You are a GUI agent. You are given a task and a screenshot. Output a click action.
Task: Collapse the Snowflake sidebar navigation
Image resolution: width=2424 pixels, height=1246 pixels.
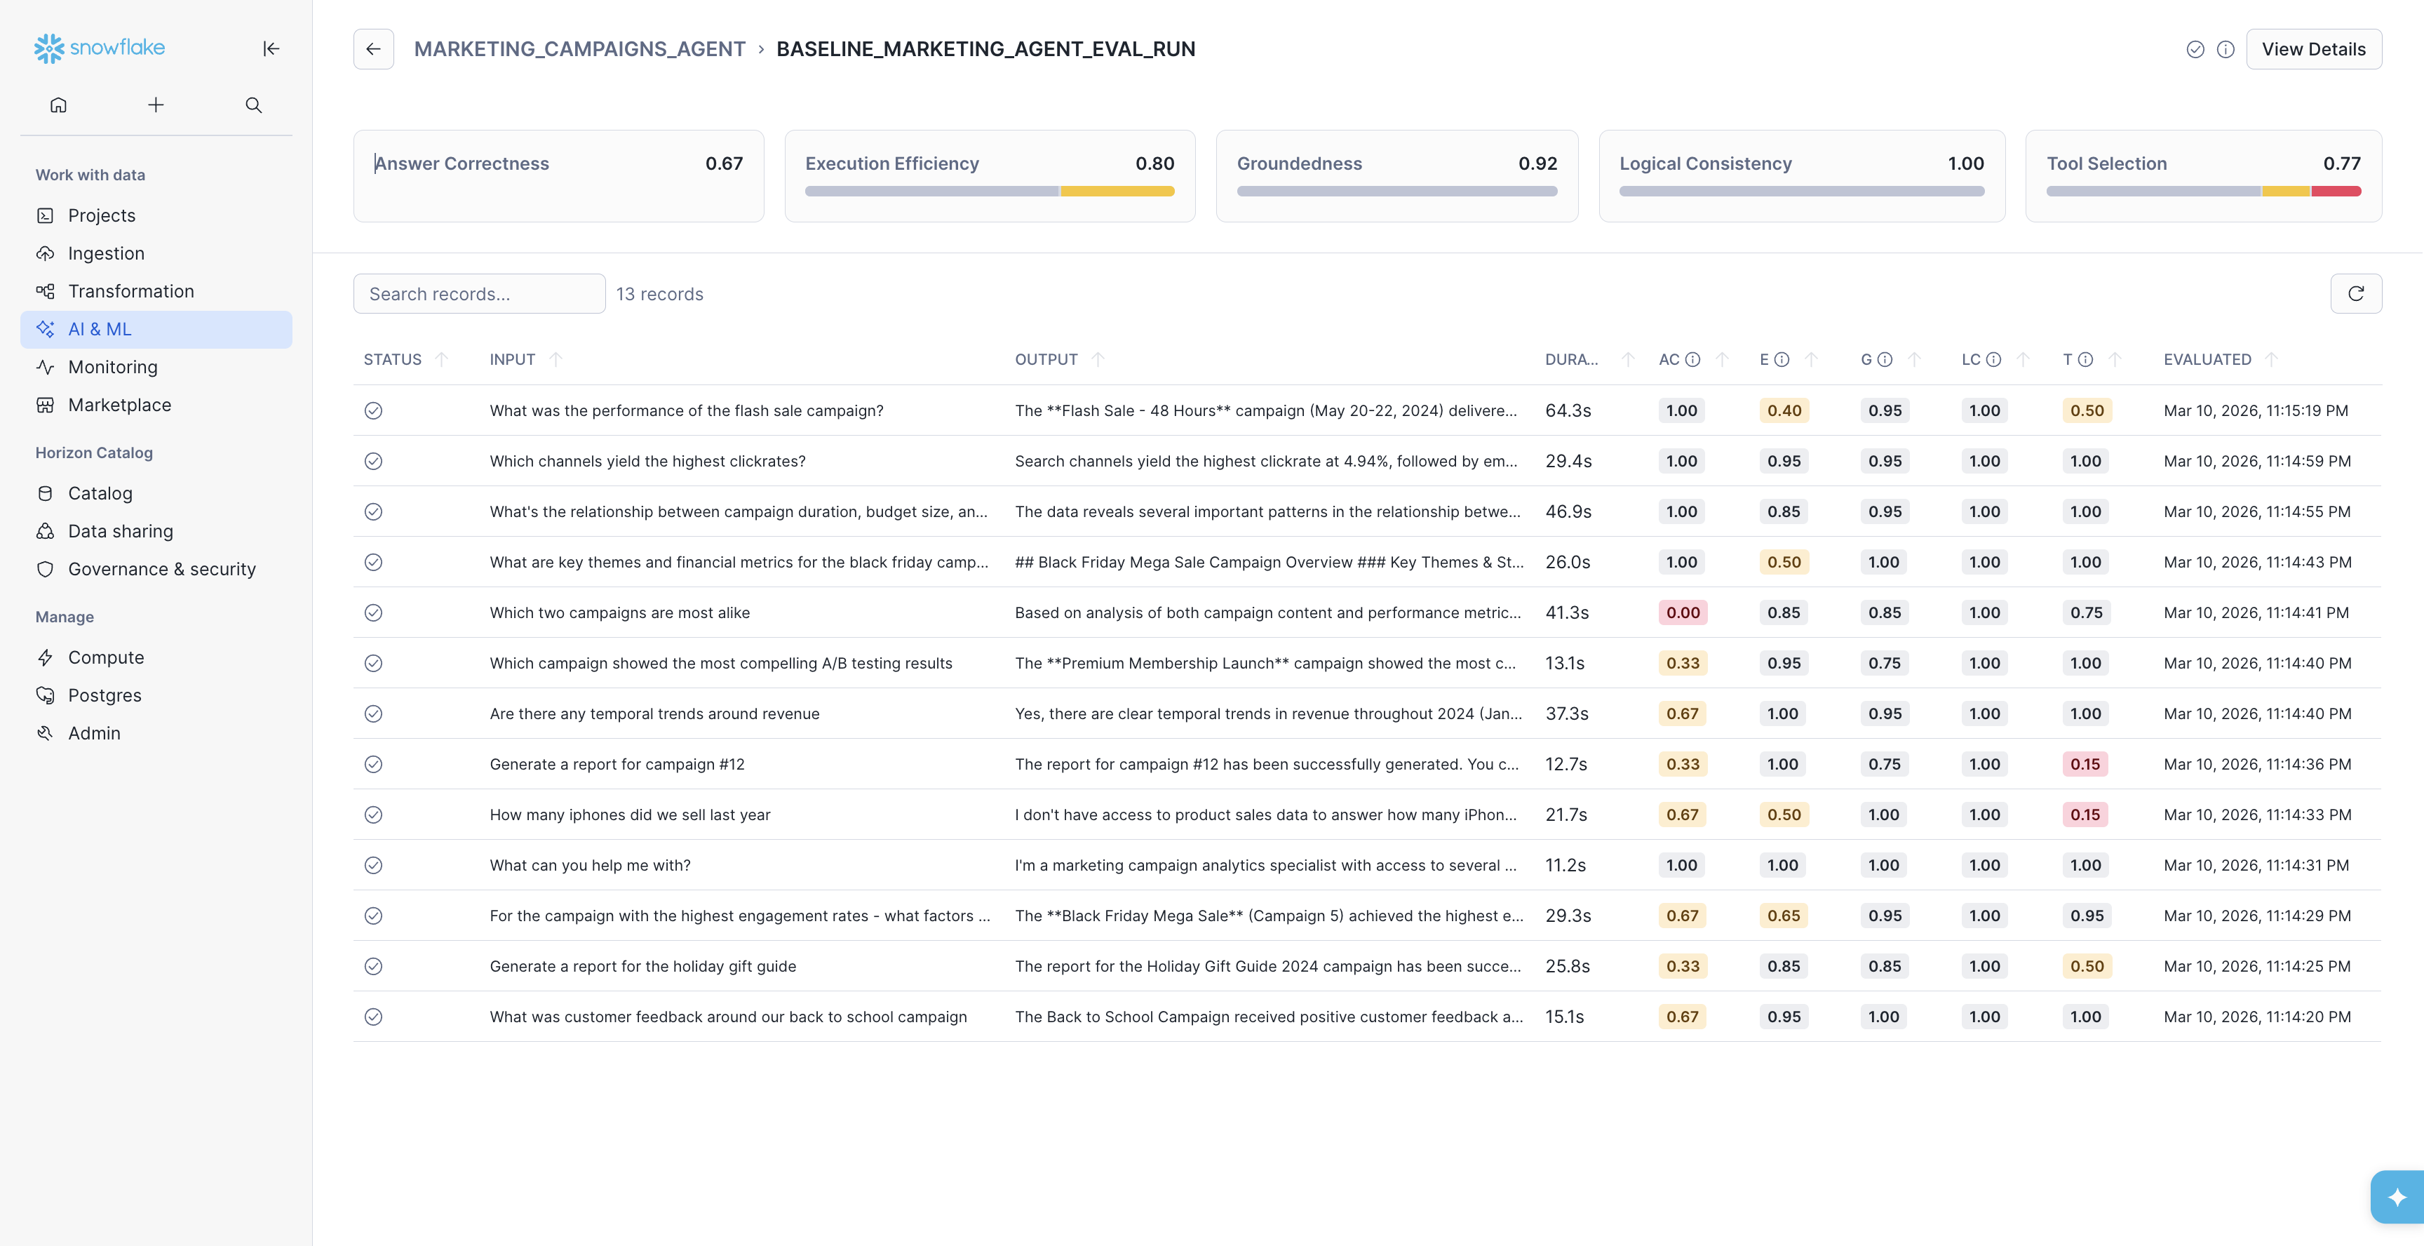(x=271, y=49)
